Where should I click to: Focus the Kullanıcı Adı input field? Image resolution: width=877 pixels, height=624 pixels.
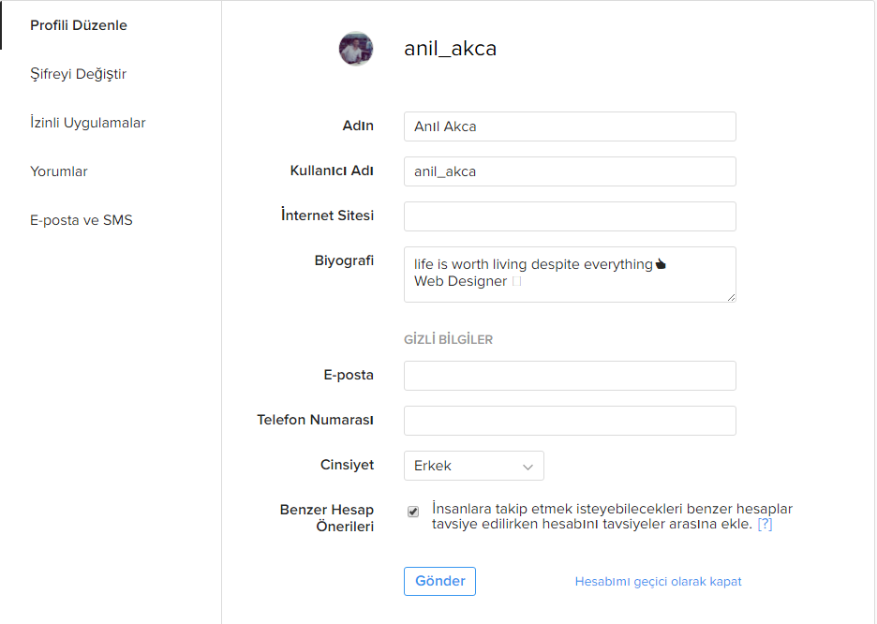pos(570,171)
